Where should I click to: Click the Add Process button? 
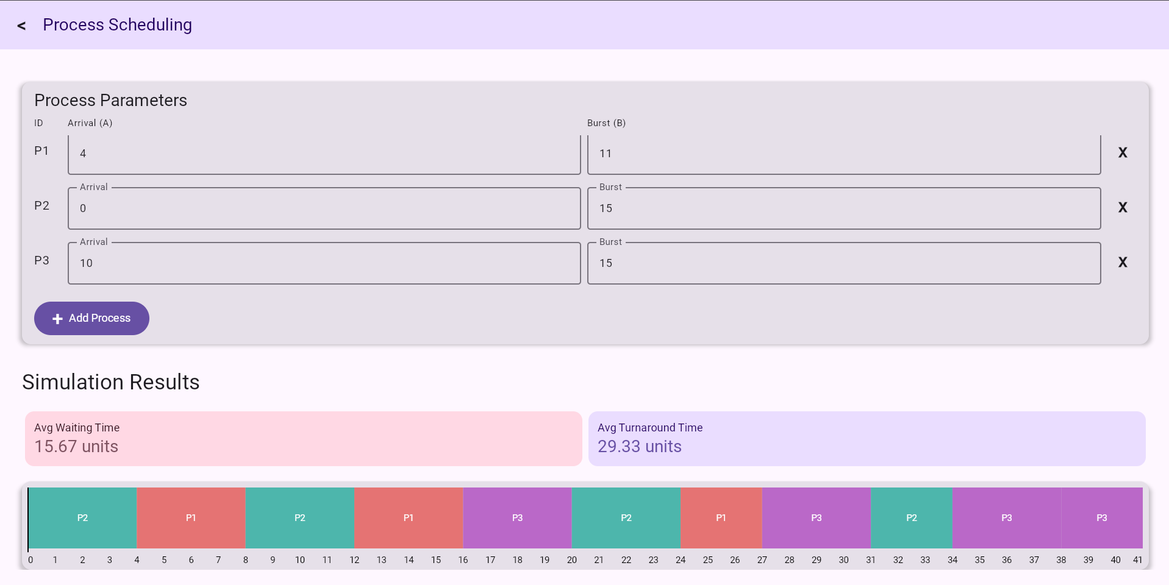91,318
